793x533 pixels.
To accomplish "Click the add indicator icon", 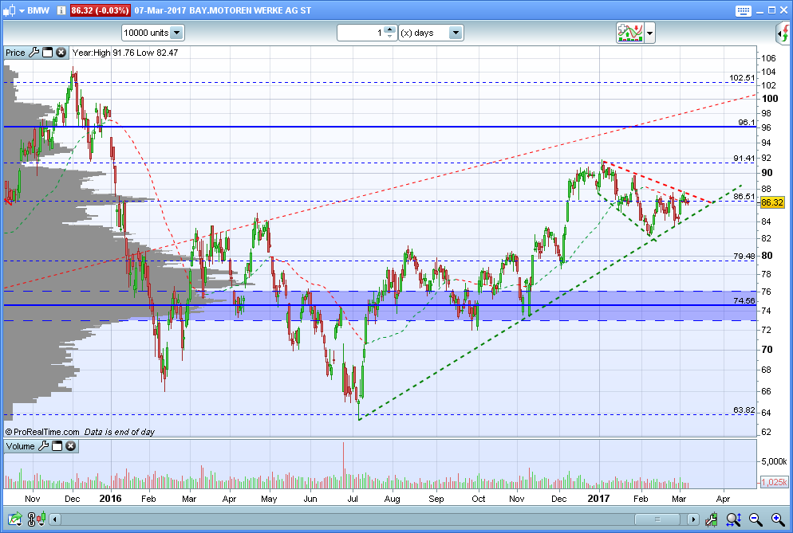I will click(x=629, y=33).
